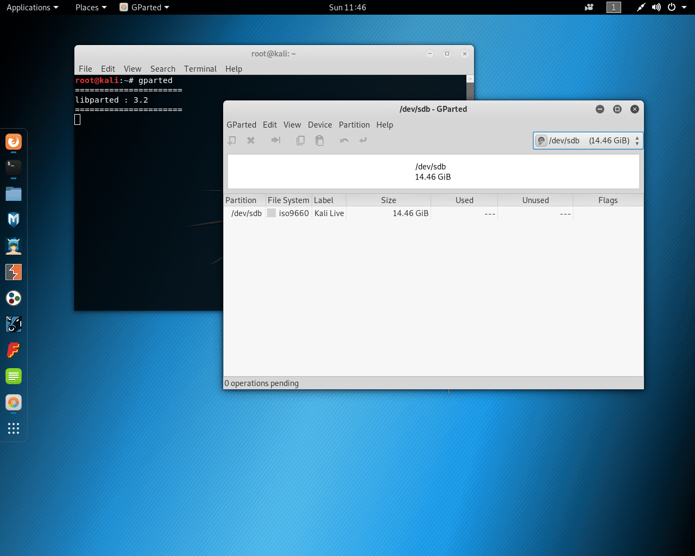Launch Firefox from the dock
Screen dimensions: 695x556
[14, 142]
